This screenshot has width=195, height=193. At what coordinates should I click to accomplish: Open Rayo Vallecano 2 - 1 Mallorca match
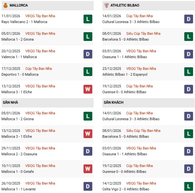click(24, 22)
